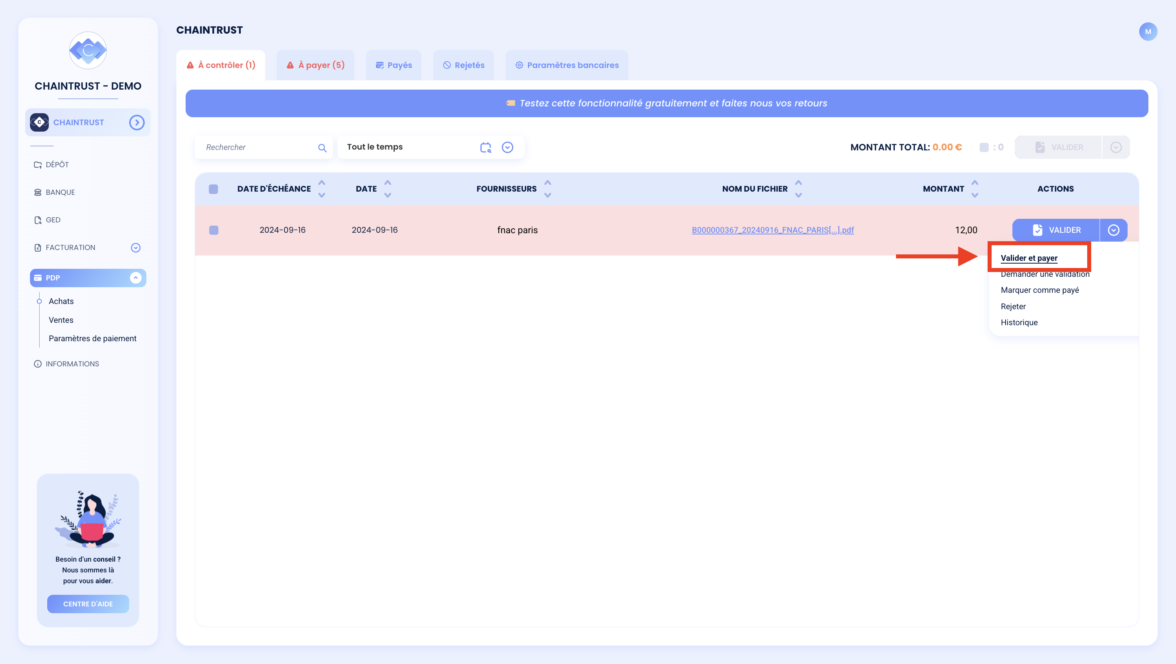Open Ventes under PDP
Image resolution: width=1176 pixels, height=664 pixels.
61,320
